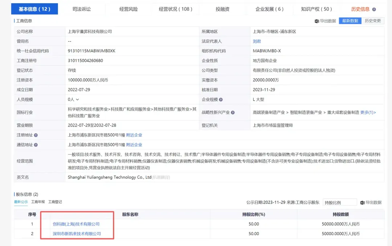Switch to the 投融资 tab
392x246 pixels.
point(222,9)
